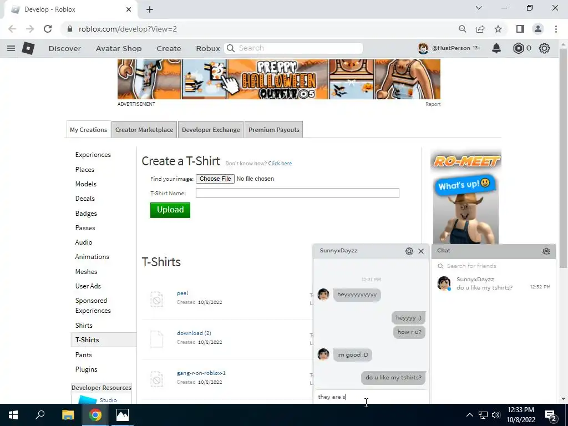This screenshot has width=568, height=426.
Task: Open the Roblox hamburger navigation menu
Action: [11, 48]
